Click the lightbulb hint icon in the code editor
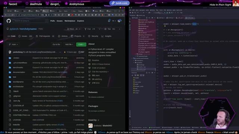239x134 pixels. (x=165, y=26)
